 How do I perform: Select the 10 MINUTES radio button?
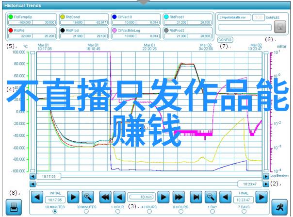coord(55,211)
